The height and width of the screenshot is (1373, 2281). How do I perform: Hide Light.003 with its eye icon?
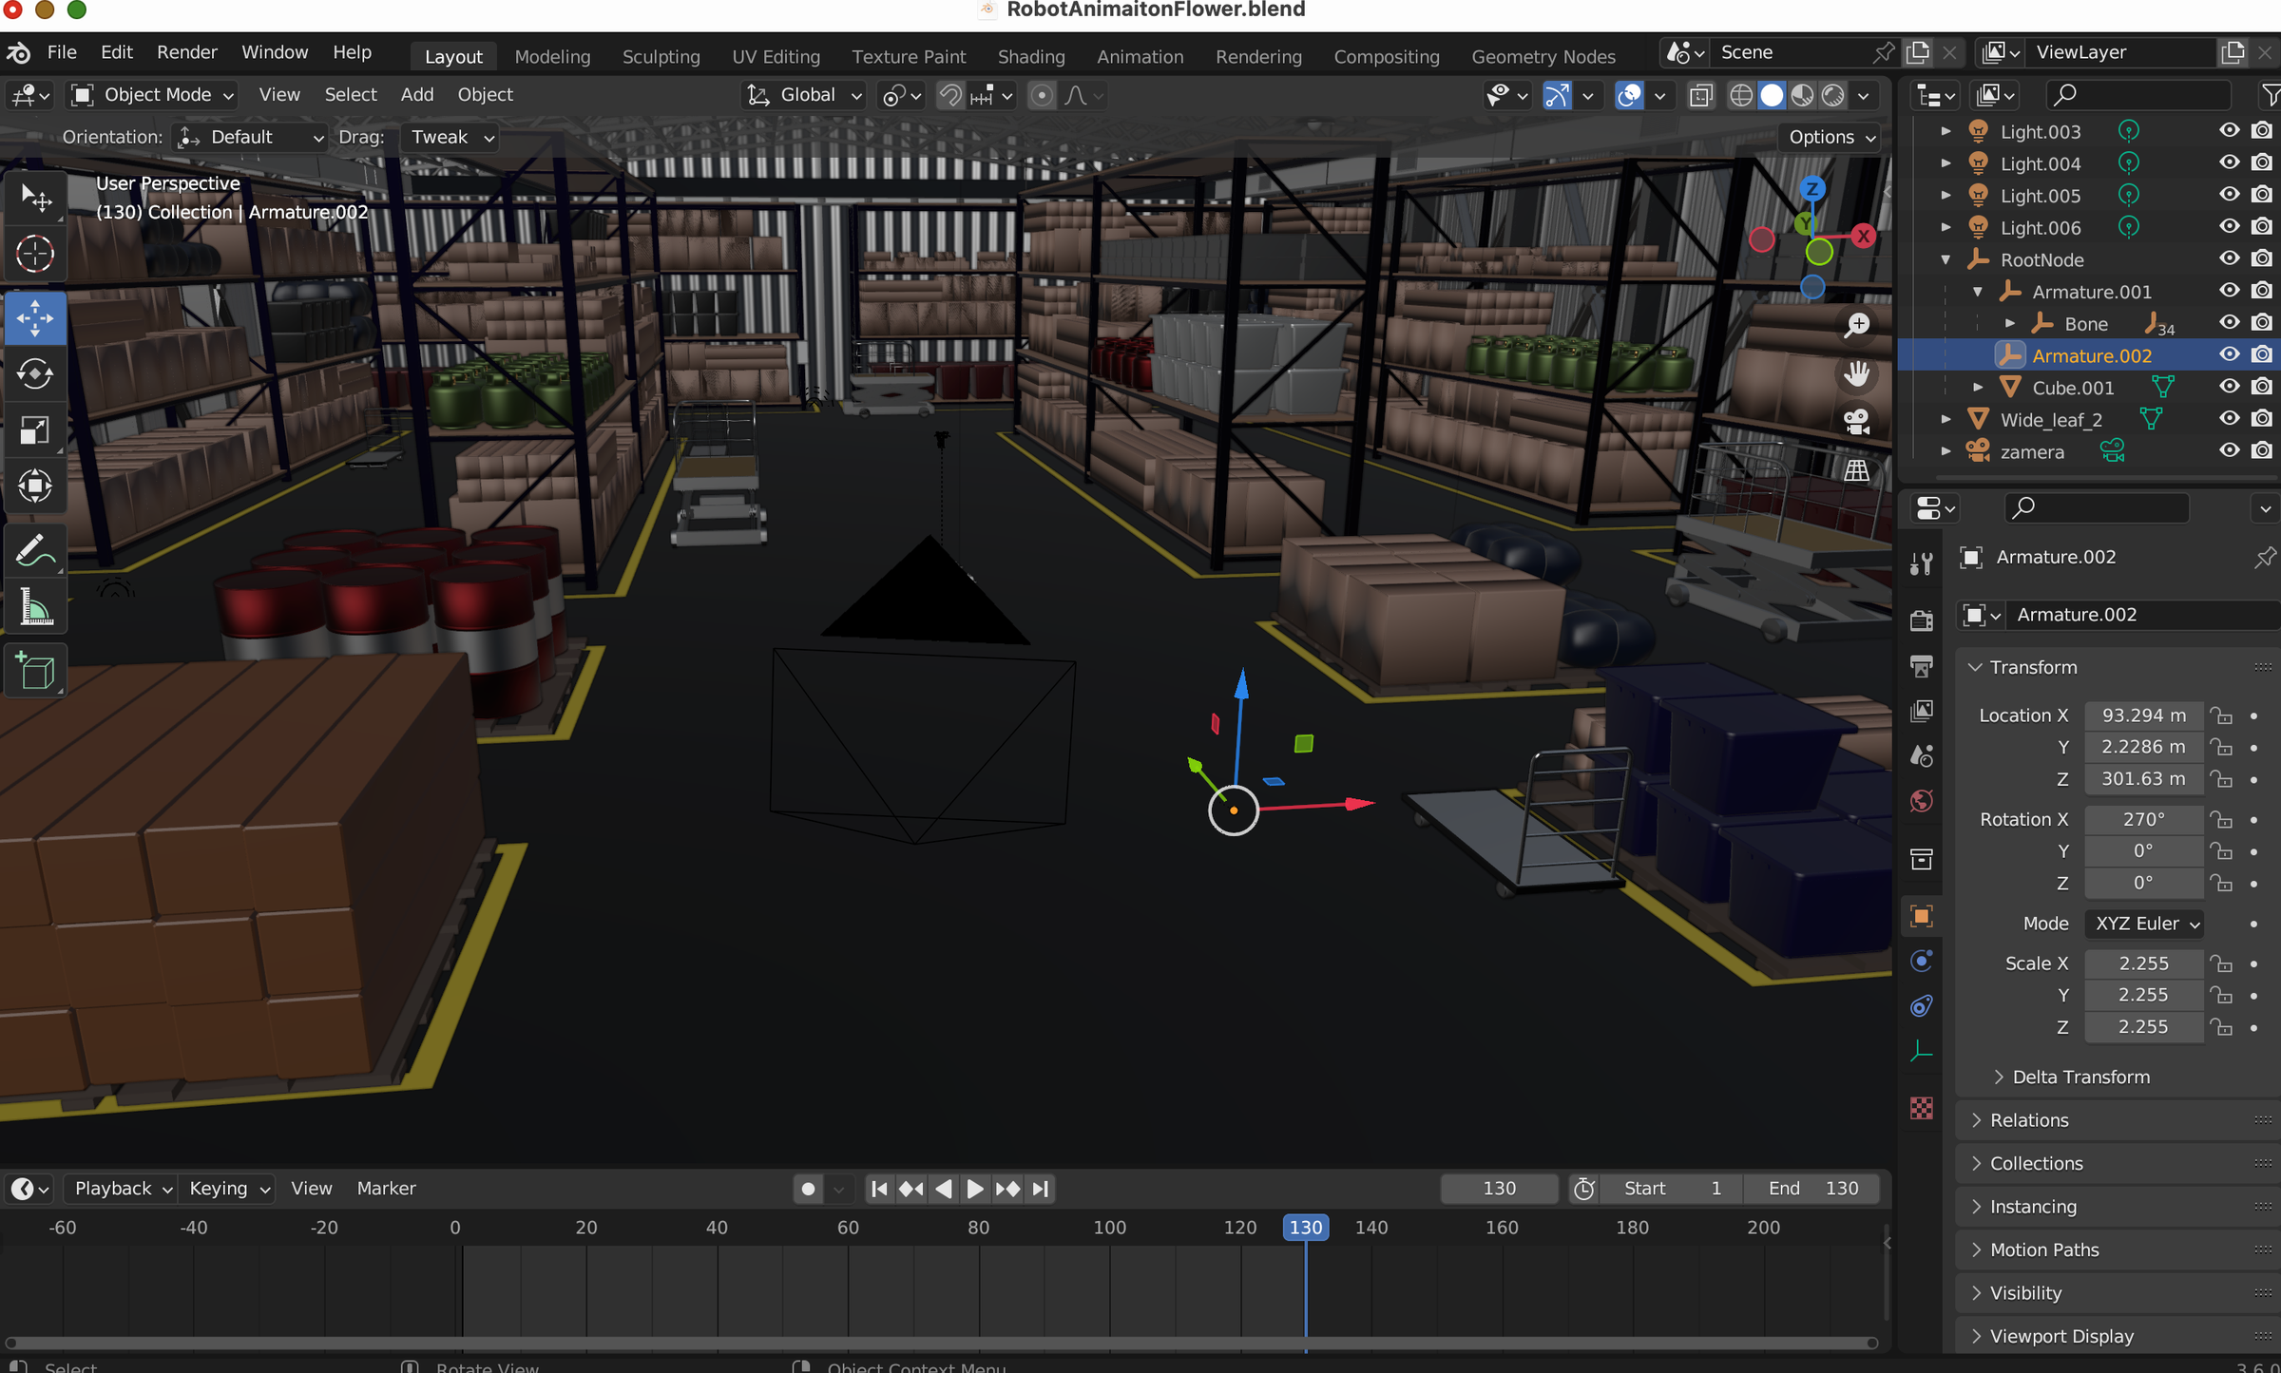2229,131
